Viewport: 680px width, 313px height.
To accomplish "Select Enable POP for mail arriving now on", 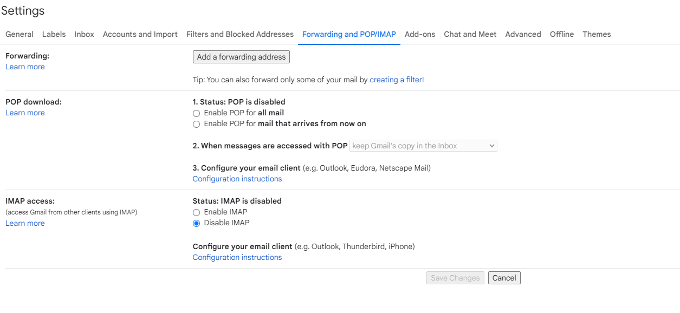I will [x=197, y=124].
